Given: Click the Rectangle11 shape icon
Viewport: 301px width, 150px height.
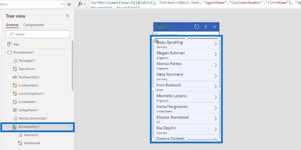Looking at the screenshot, I should pyautogui.click(x=15, y=61).
